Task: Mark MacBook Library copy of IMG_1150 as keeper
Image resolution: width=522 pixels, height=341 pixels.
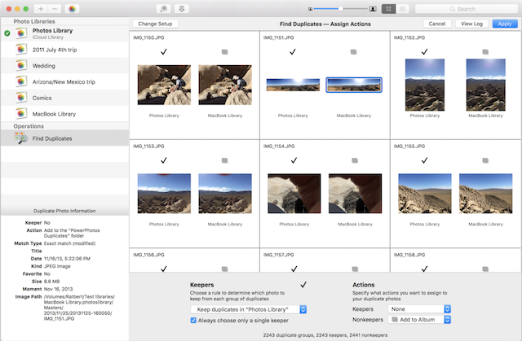Action: pyautogui.click(x=226, y=52)
